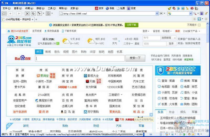Click the Weibo eye icon in top-right toolbar

(192, 8)
